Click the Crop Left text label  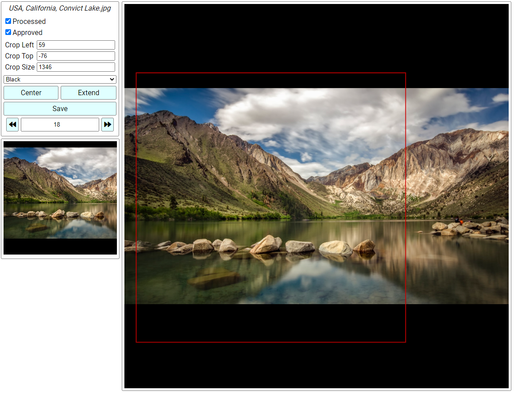pyautogui.click(x=19, y=45)
